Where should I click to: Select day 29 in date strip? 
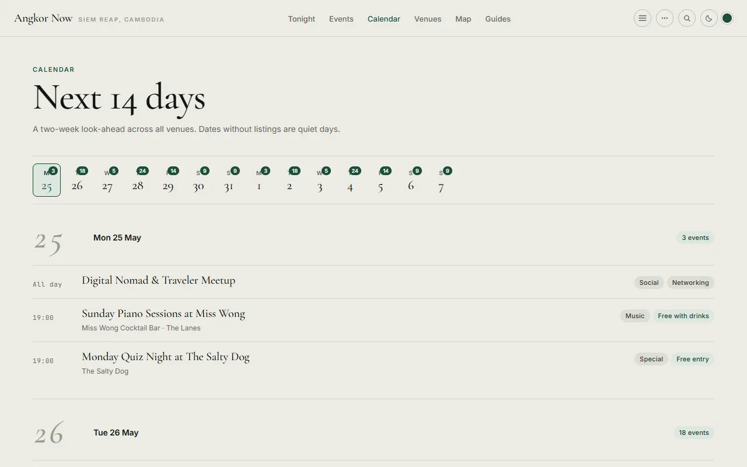[x=168, y=180]
